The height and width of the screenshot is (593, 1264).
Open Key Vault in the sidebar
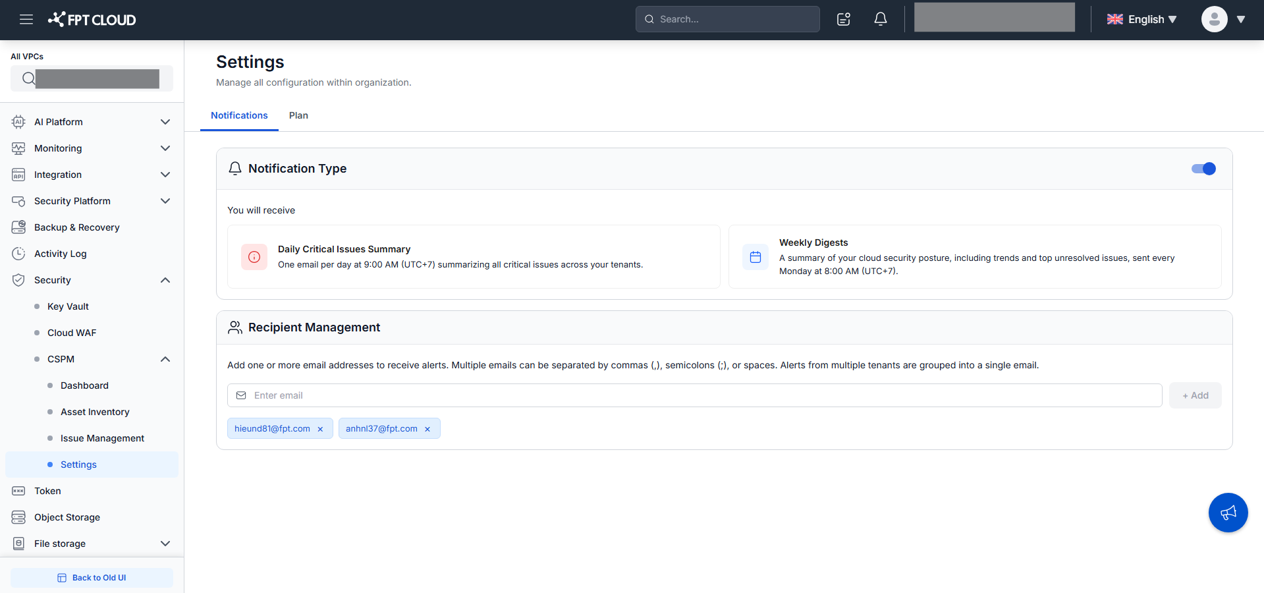pos(68,306)
